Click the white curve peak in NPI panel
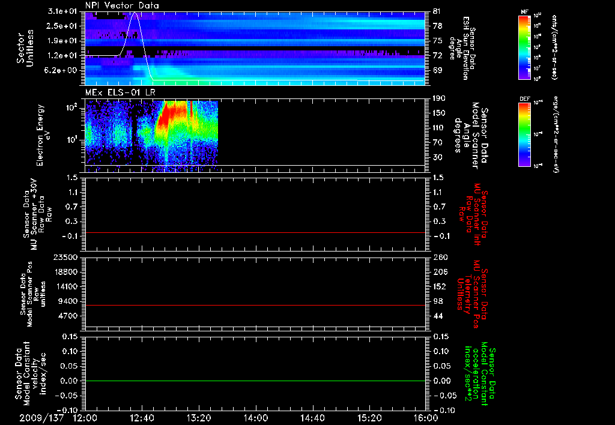This screenshot has height=425, width=615. click(x=135, y=13)
